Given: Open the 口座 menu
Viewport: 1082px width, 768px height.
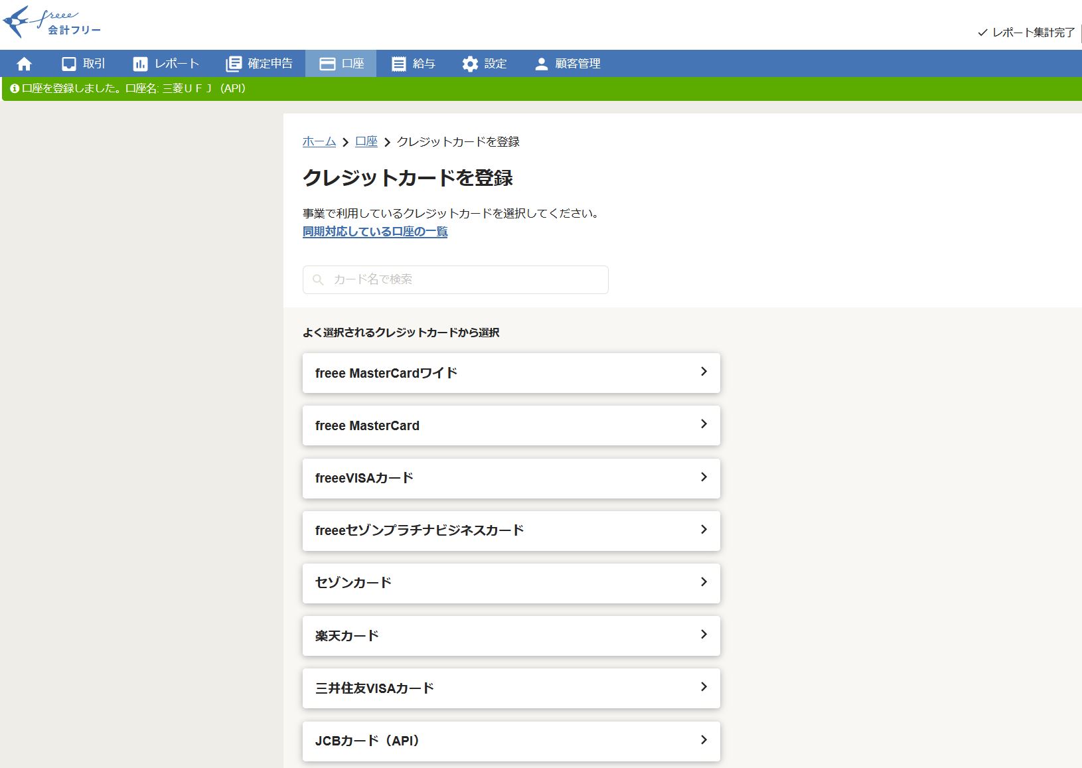Looking at the screenshot, I should tap(341, 64).
